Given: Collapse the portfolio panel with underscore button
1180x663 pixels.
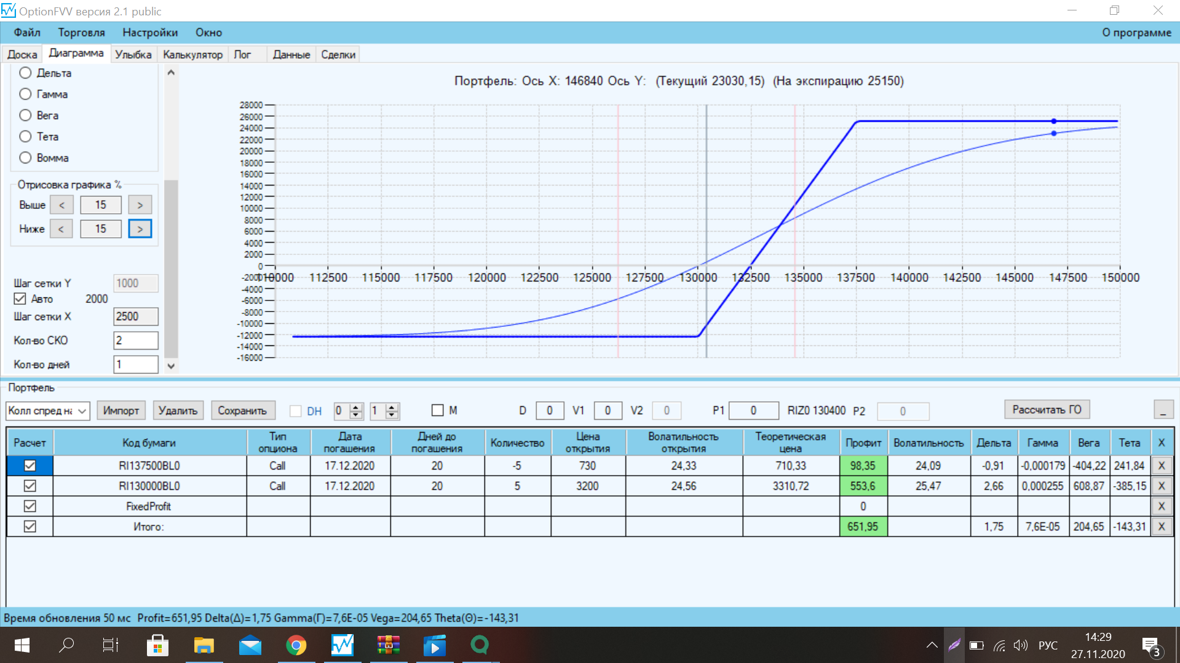Looking at the screenshot, I should coord(1163,410).
